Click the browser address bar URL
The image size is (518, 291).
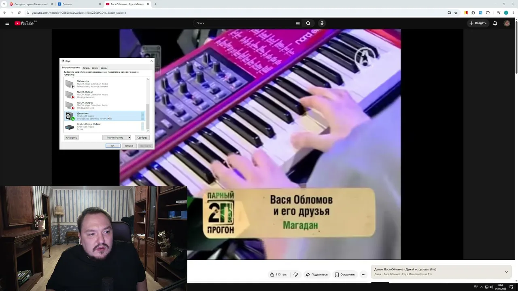[79, 13]
